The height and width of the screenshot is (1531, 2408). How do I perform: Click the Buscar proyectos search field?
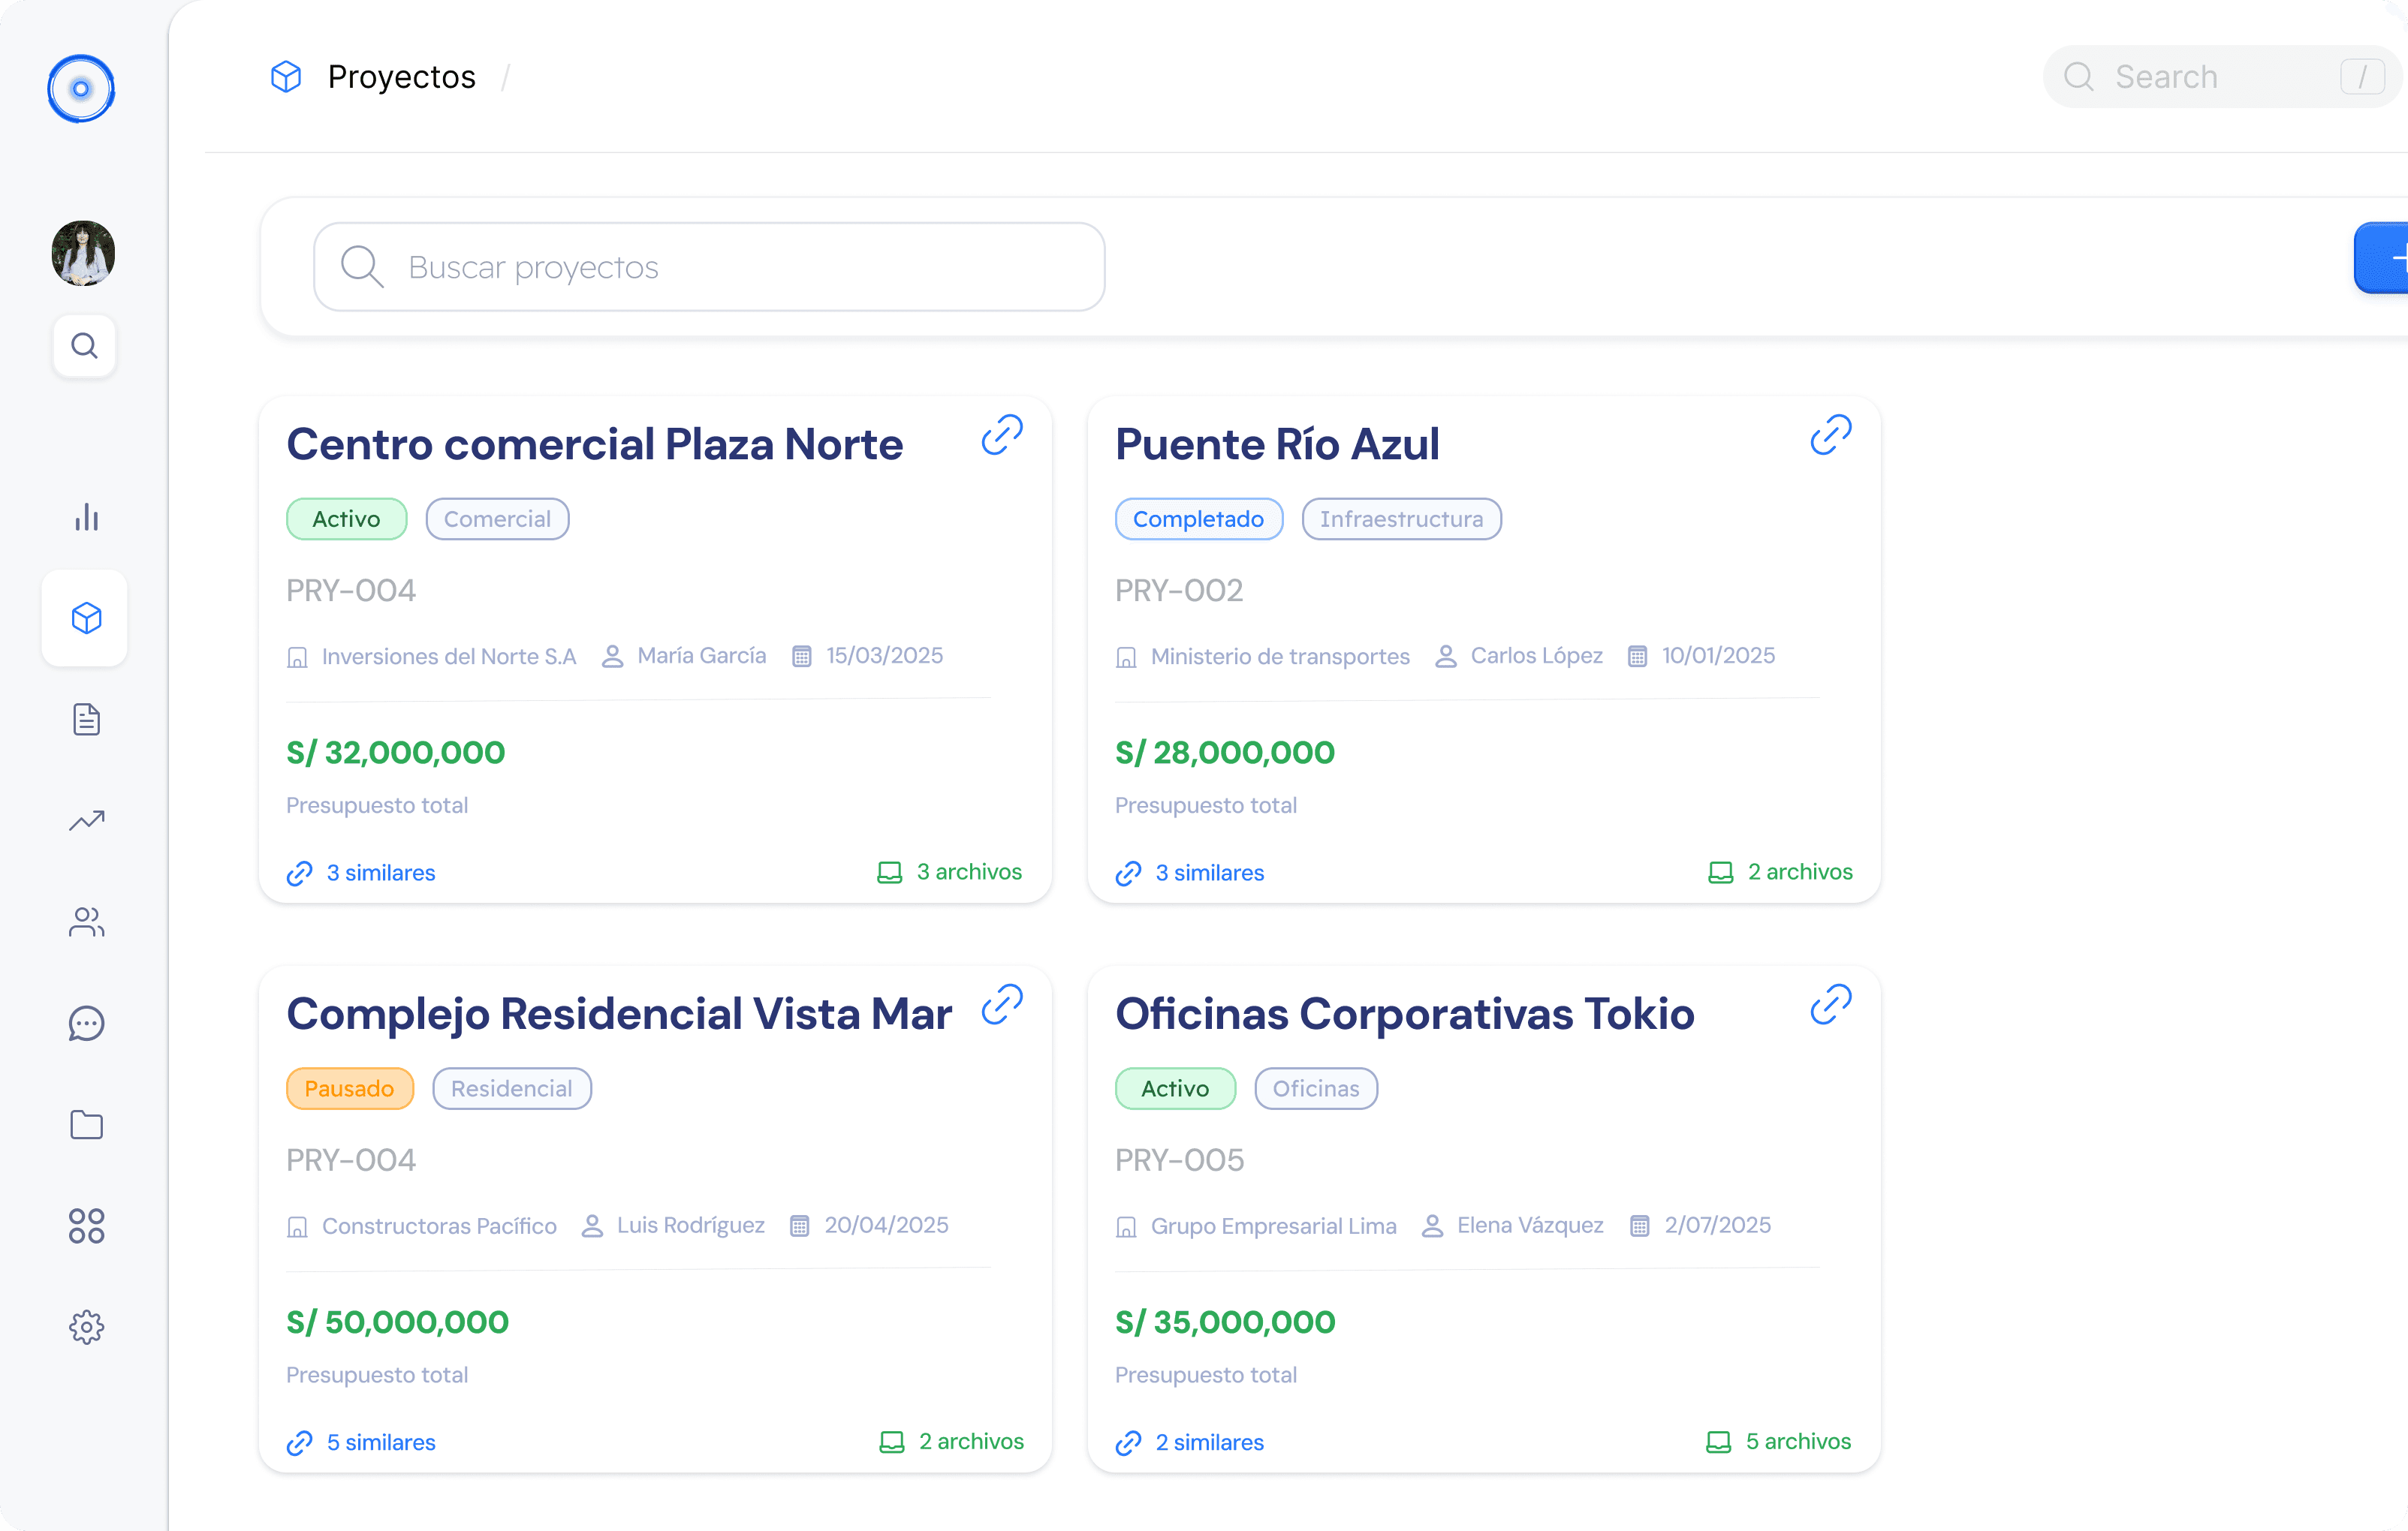pyautogui.click(x=710, y=267)
